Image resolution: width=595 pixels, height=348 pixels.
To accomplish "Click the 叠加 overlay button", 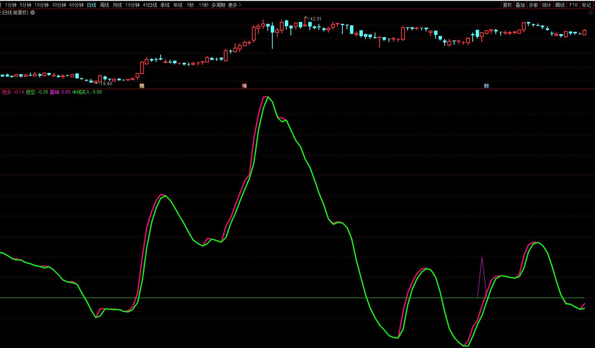I will 520,5.
